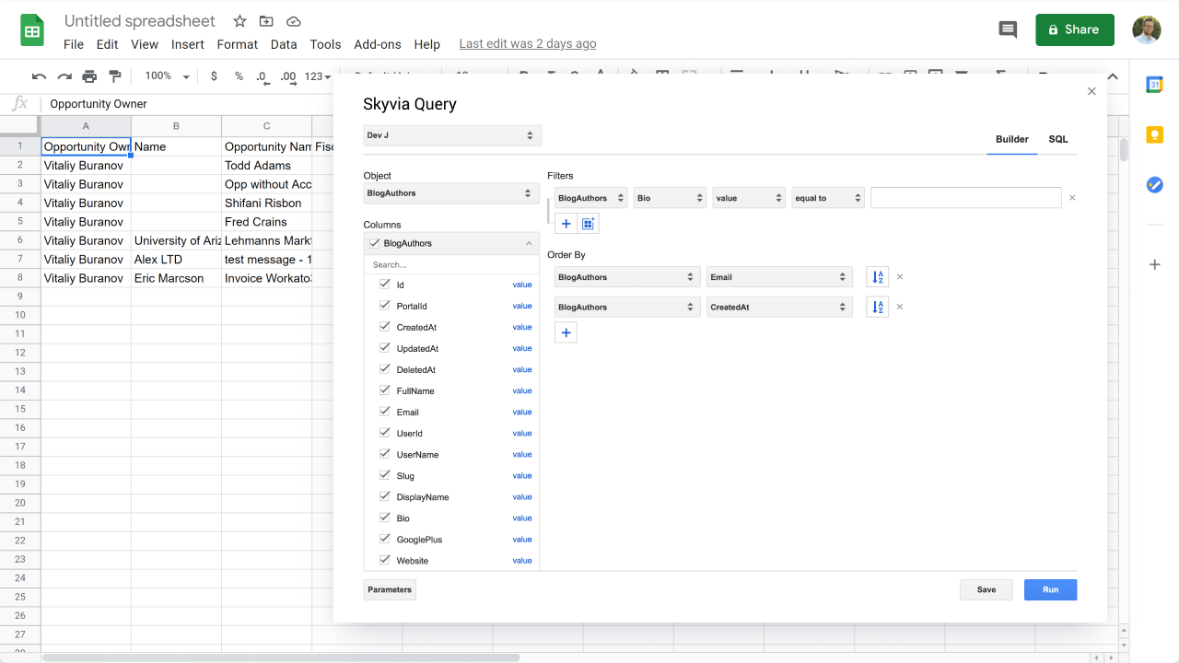Uncheck the FullName column checkbox
This screenshot has height=663, width=1179.
(385, 390)
